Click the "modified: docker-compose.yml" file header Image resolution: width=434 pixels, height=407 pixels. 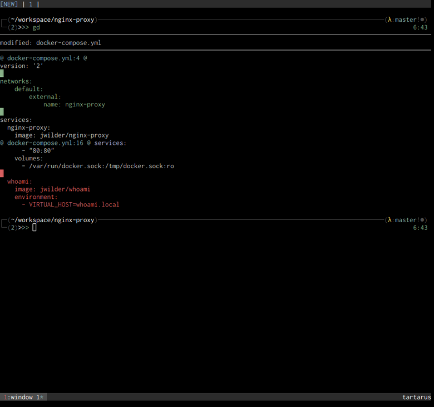(51, 43)
